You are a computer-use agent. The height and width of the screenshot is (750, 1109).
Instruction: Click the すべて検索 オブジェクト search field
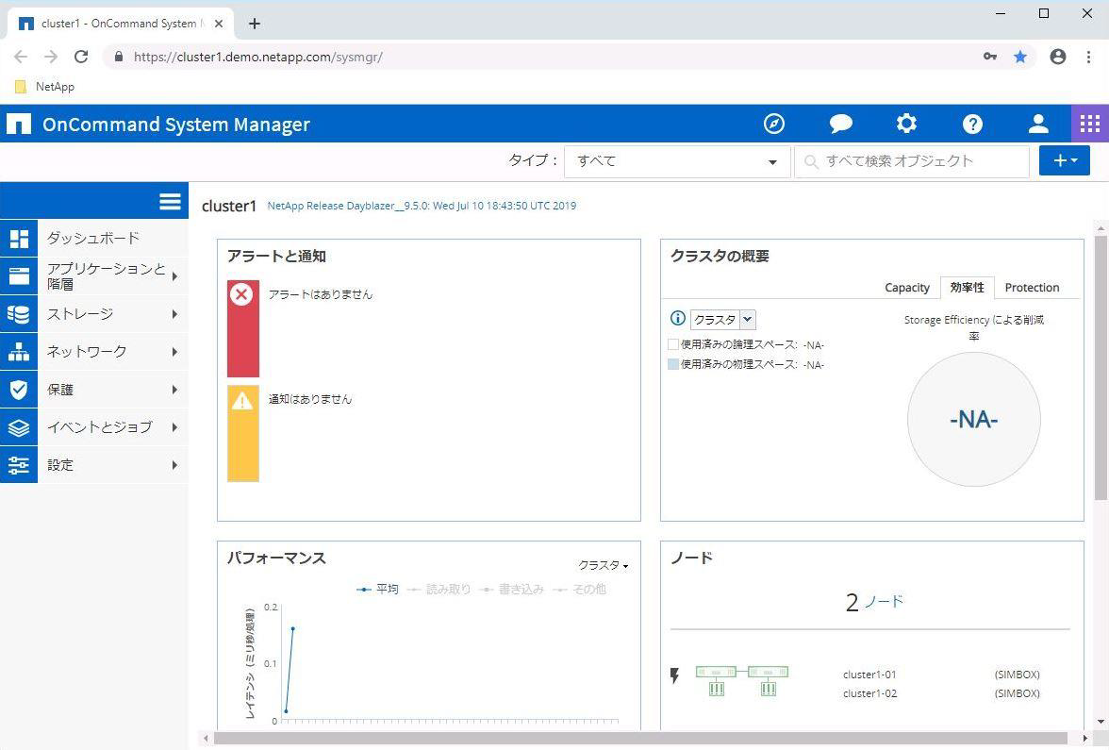[x=912, y=161]
